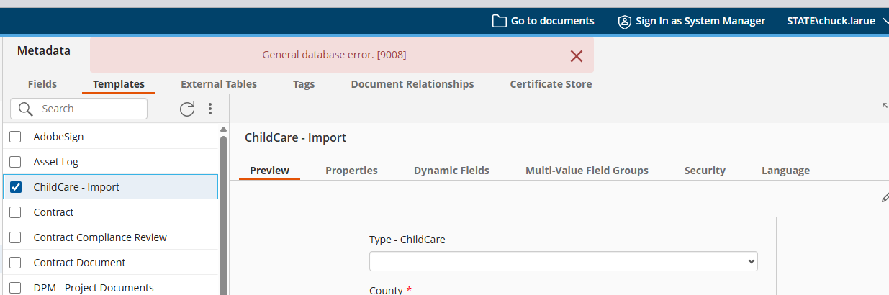Switch to the Fields tab
Viewport: 889px width, 295px height.
tap(42, 84)
